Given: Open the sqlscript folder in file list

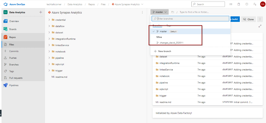Looking at the screenshot, I should coord(164,89).
